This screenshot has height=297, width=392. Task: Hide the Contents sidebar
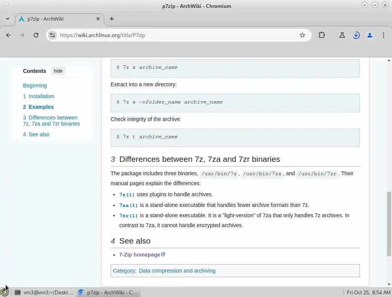(x=58, y=71)
